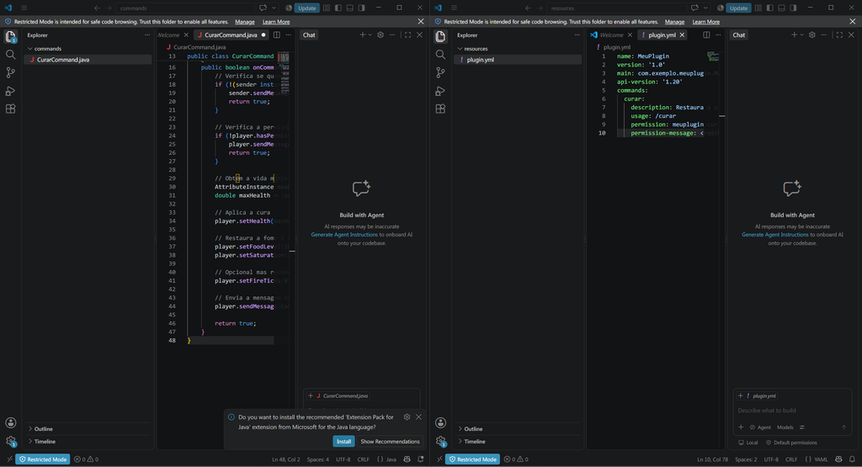862x467 pixels.
Task: Toggle chat button in right window title bar
Action: pyautogui.click(x=694, y=8)
